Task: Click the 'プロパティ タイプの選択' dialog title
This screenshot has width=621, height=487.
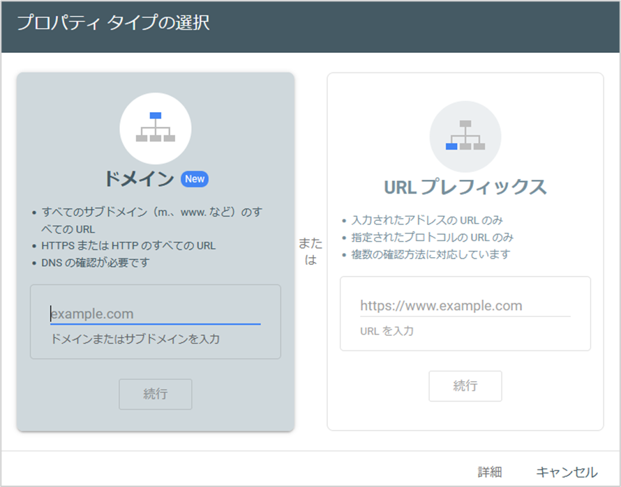Action: [x=113, y=22]
